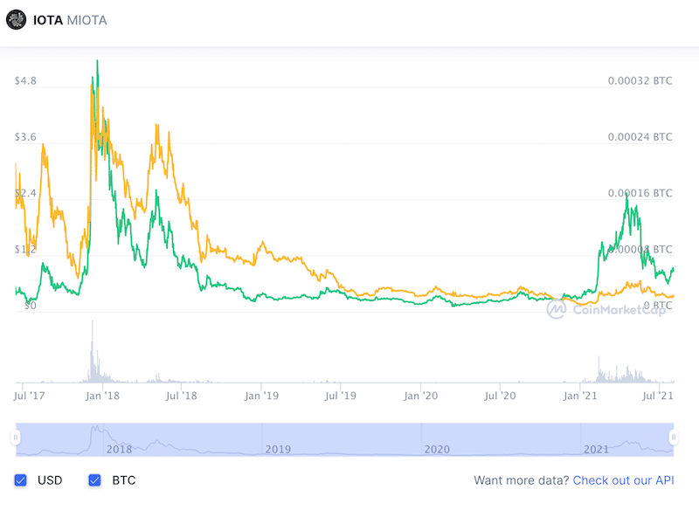This screenshot has width=699, height=510.
Task: Click the right drag handle of the range slider
Action: (672, 437)
